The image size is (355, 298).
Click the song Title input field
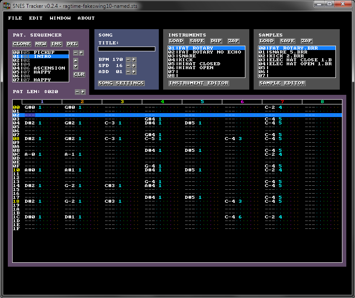(x=126, y=49)
